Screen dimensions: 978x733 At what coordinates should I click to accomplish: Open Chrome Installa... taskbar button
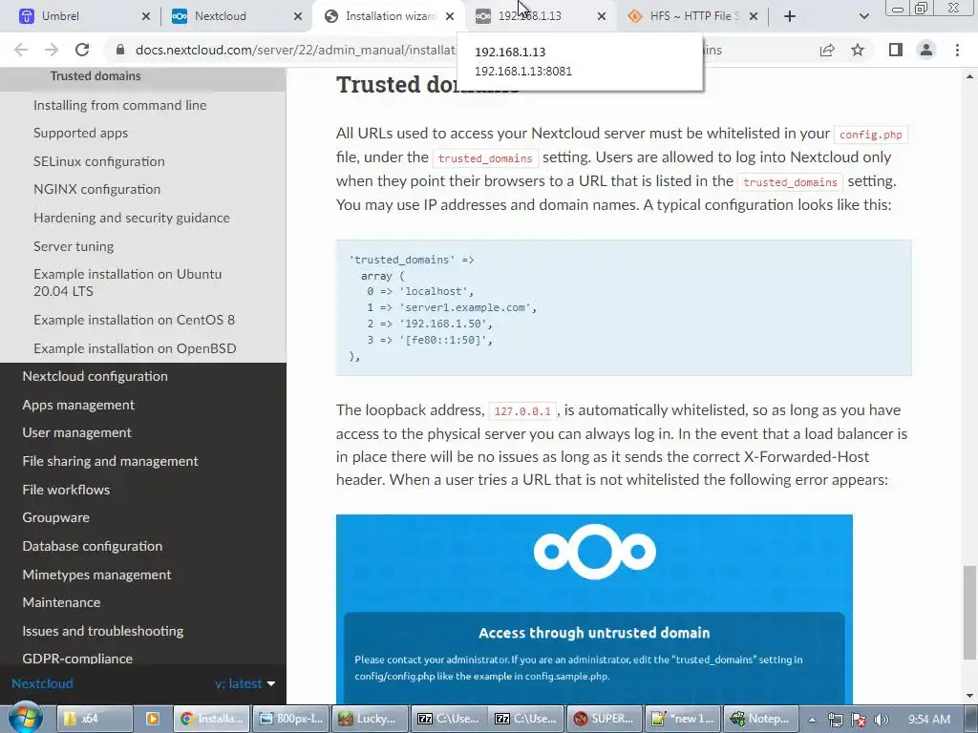(x=211, y=719)
